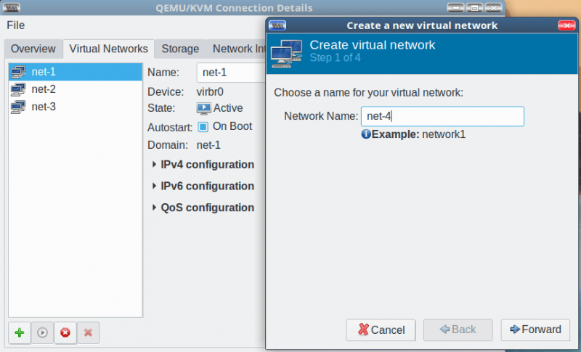Screen dimensions: 581x352
Task: Open the File menu
Action: pos(16,25)
